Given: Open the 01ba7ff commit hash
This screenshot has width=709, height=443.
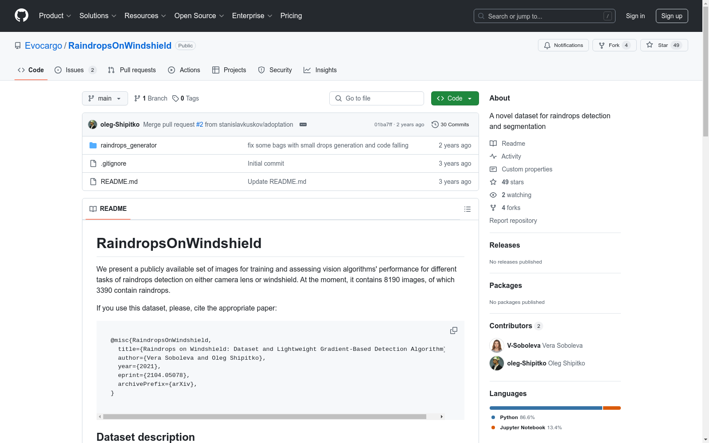Looking at the screenshot, I should [383, 124].
